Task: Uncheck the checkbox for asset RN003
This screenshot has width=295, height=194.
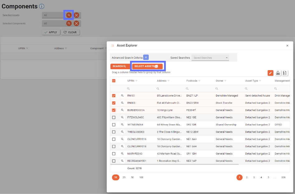Action: tap(114, 103)
